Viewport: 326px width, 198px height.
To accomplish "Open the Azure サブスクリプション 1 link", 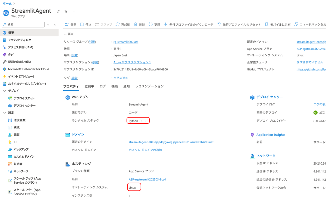I will click(x=132, y=62).
